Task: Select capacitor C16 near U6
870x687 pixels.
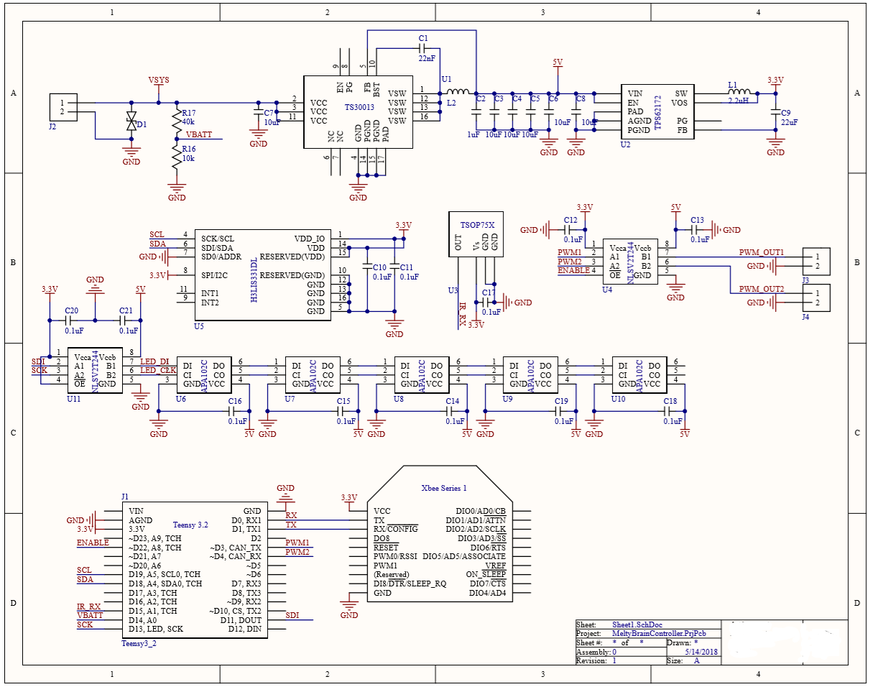Action: coord(232,411)
